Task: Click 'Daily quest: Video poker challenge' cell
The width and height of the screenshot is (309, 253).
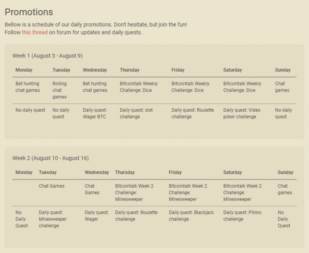Action: coord(242,113)
